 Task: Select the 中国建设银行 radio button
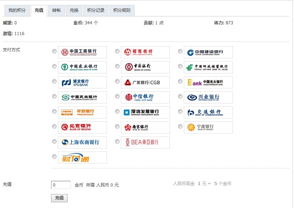click(x=180, y=51)
